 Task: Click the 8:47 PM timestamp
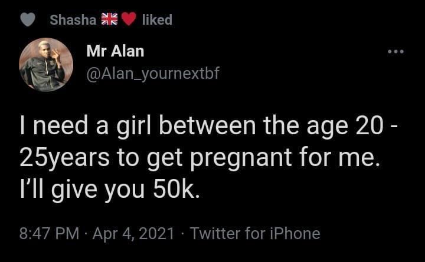tap(49, 234)
